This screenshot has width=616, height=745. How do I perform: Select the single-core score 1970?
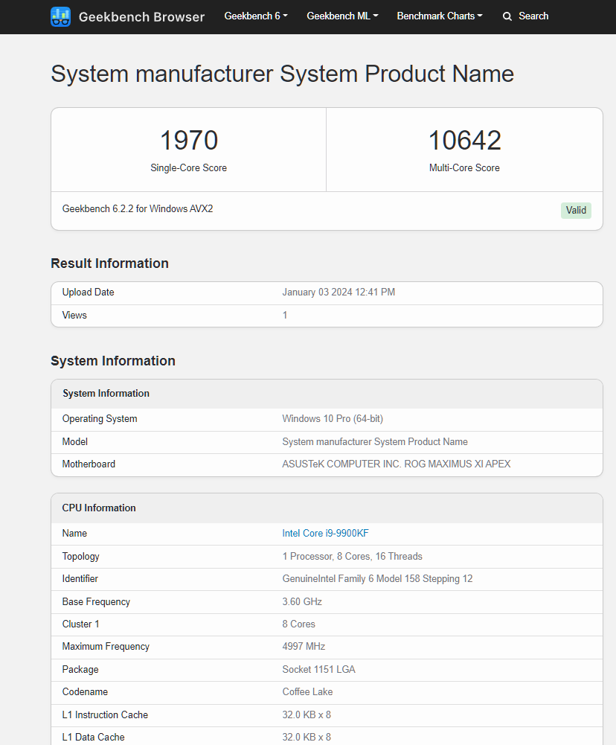(x=188, y=141)
